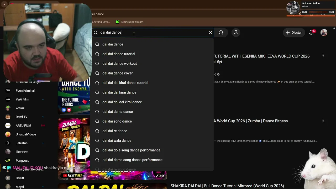The width and height of the screenshot is (336, 189).
Task: Open Jahistan channel avatar
Action: 8,143
